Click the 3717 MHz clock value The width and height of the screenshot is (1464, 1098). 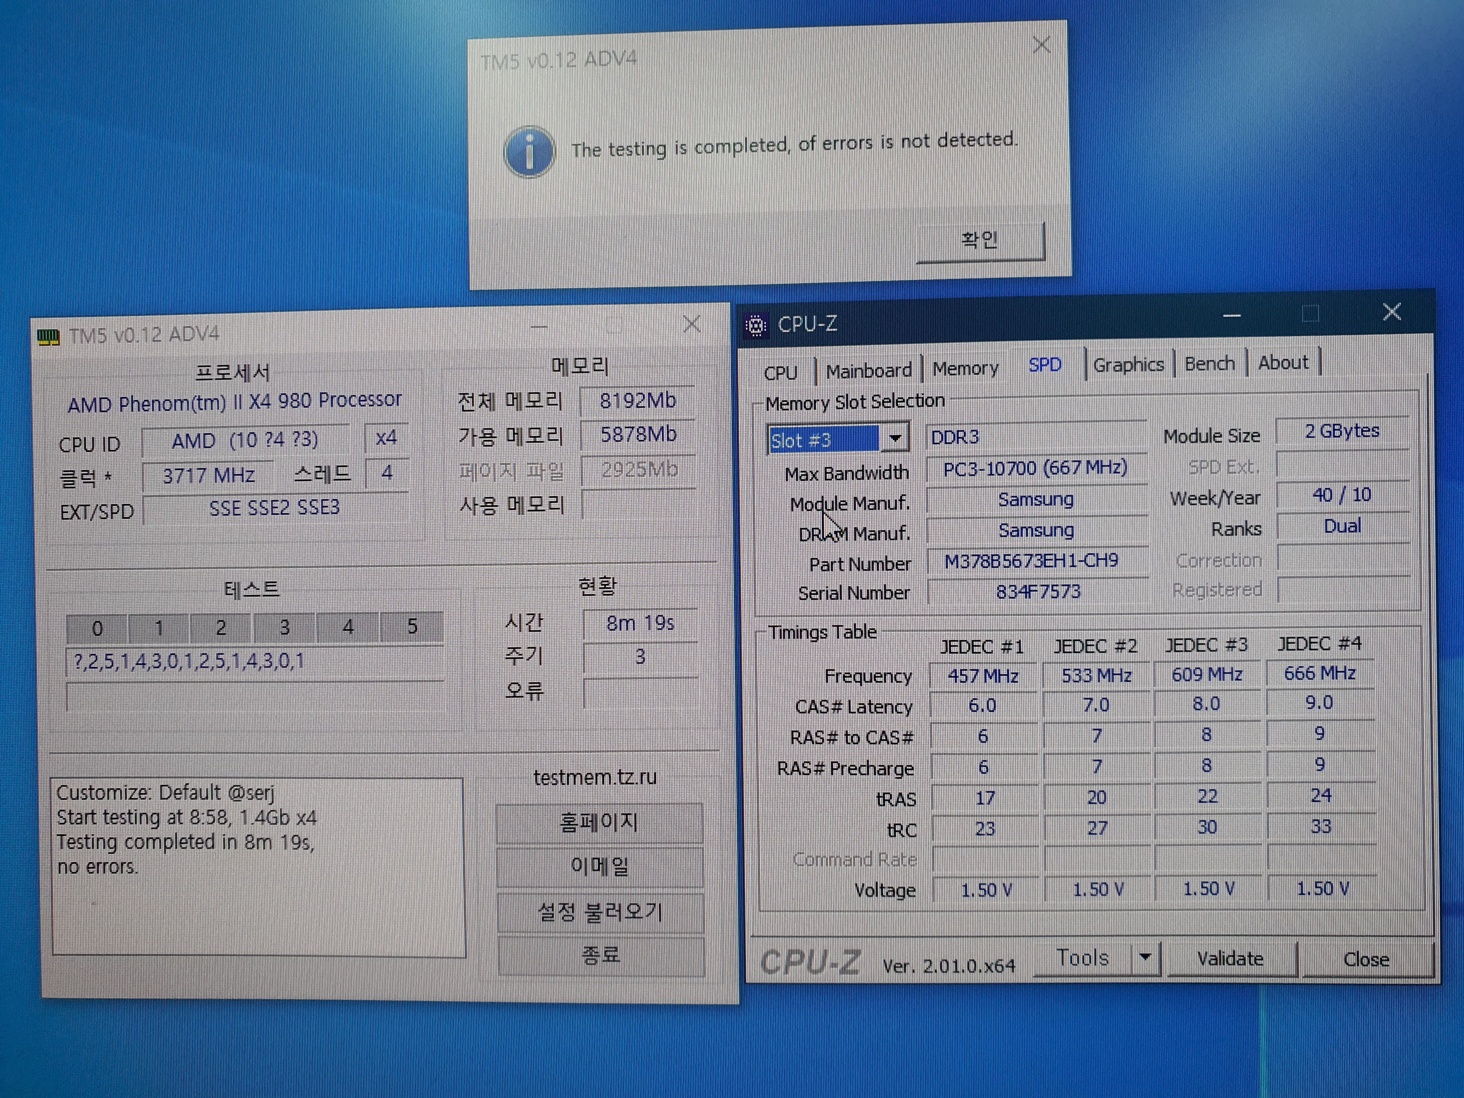pyautogui.click(x=208, y=476)
